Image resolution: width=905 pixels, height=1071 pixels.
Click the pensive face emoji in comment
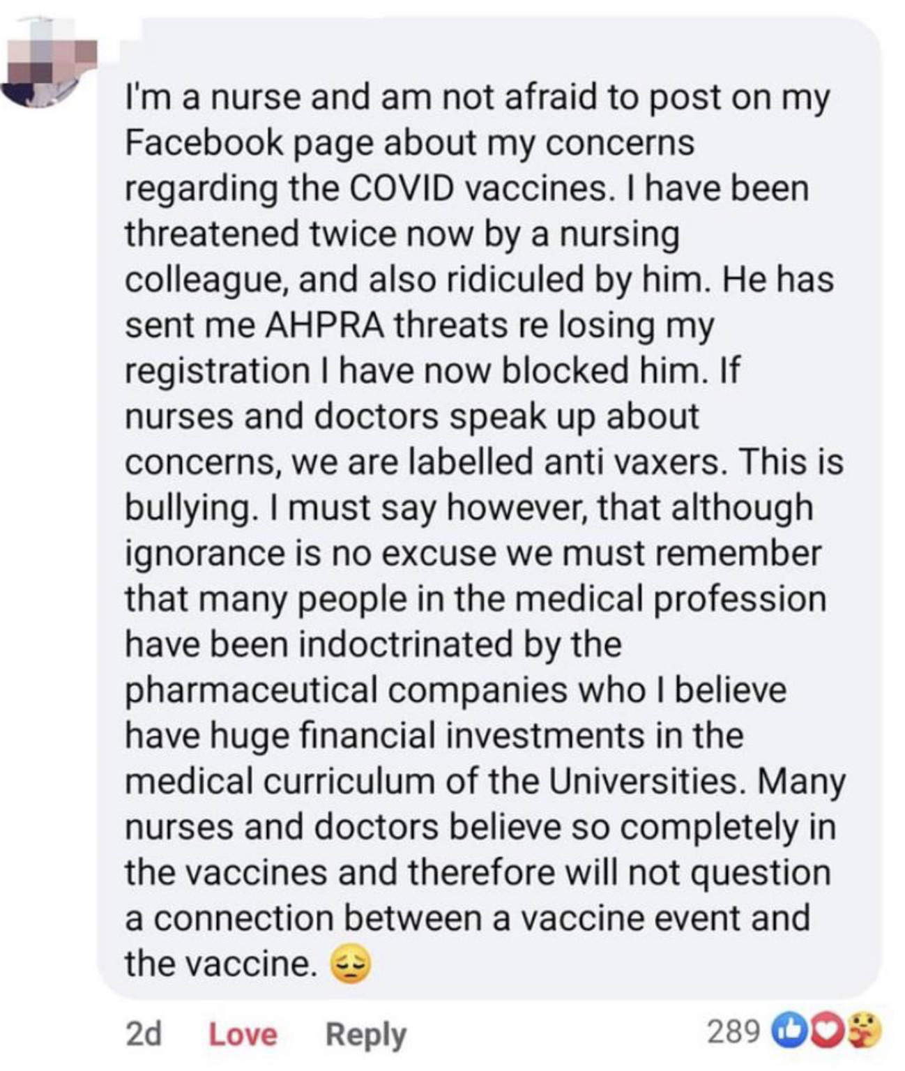click(349, 964)
